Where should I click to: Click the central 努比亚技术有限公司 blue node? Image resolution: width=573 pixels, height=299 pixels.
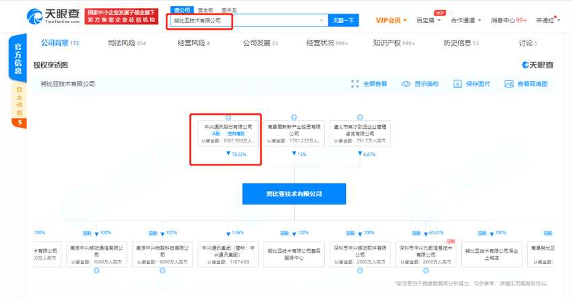coord(294,194)
